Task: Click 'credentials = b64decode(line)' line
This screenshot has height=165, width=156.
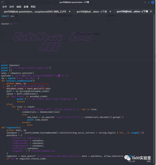Action: (x=41, y=112)
